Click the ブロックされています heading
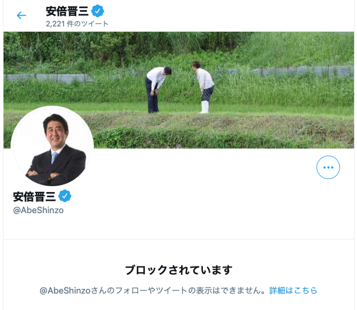The image size is (357, 310). coord(179,270)
